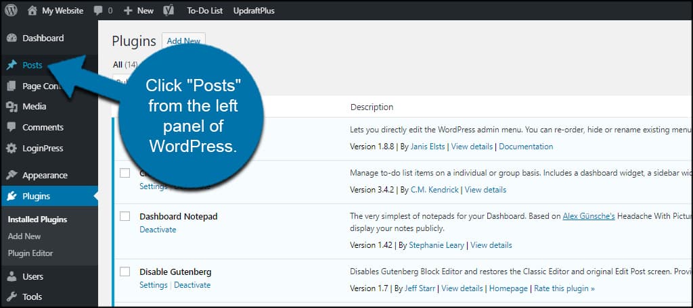Viewport: 693px width, 308px height.
Task: Open Documentation link for admin menu plugin
Action: (525, 147)
